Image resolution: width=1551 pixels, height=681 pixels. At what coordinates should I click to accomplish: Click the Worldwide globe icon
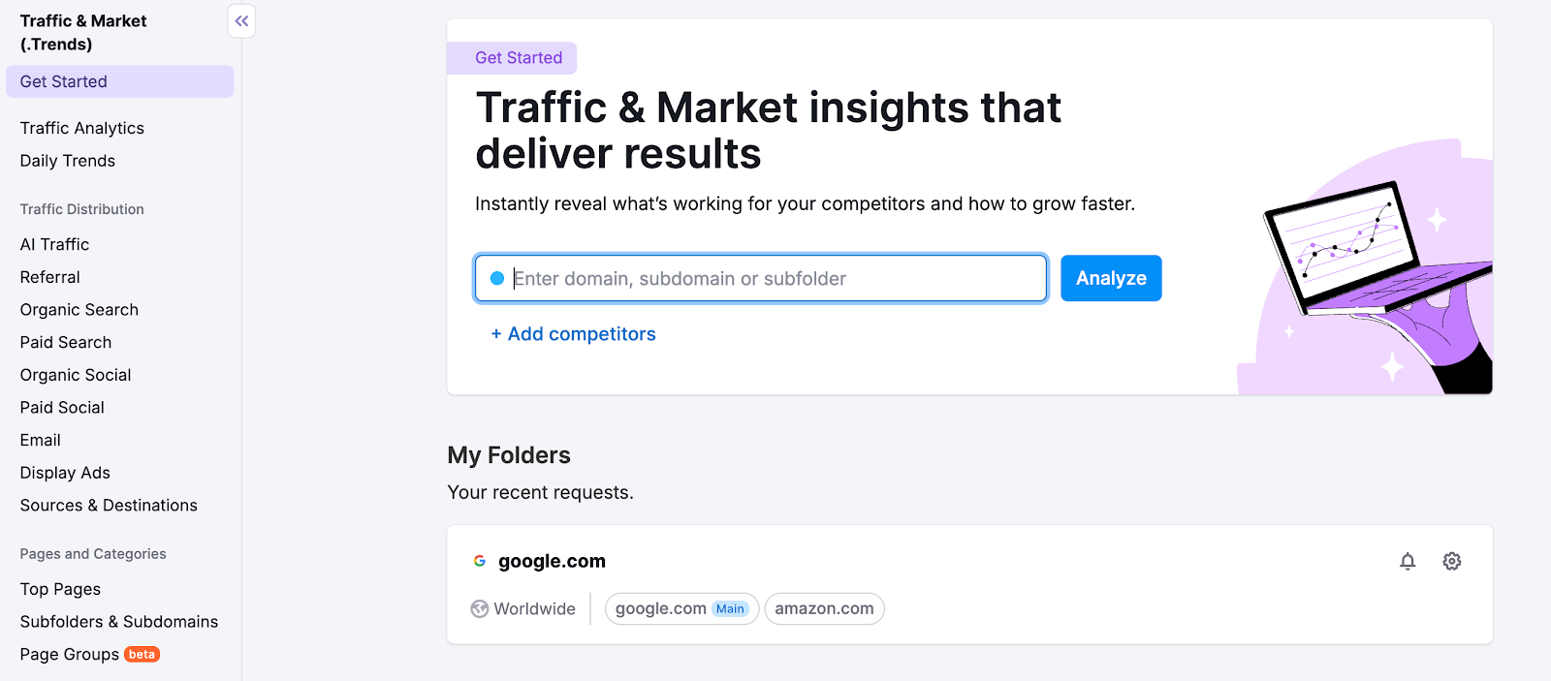tap(480, 608)
